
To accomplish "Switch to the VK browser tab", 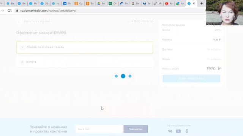I will pyautogui.click(x=67, y=3).
